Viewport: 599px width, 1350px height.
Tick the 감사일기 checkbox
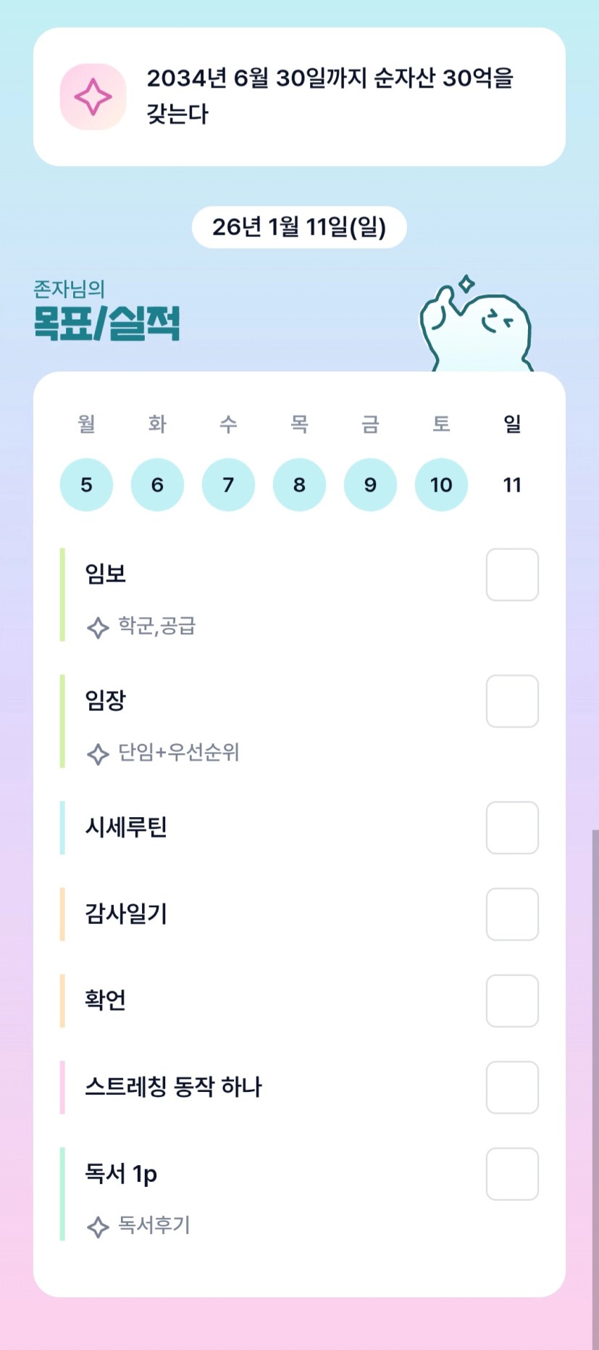pyautogui.click(x=511, y=914)
